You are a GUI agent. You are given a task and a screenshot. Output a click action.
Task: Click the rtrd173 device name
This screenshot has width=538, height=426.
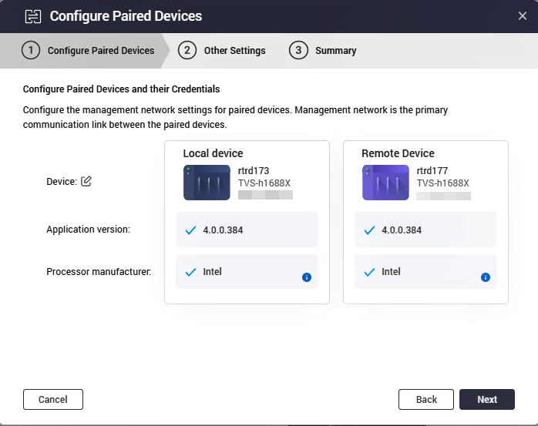[254, 171]
